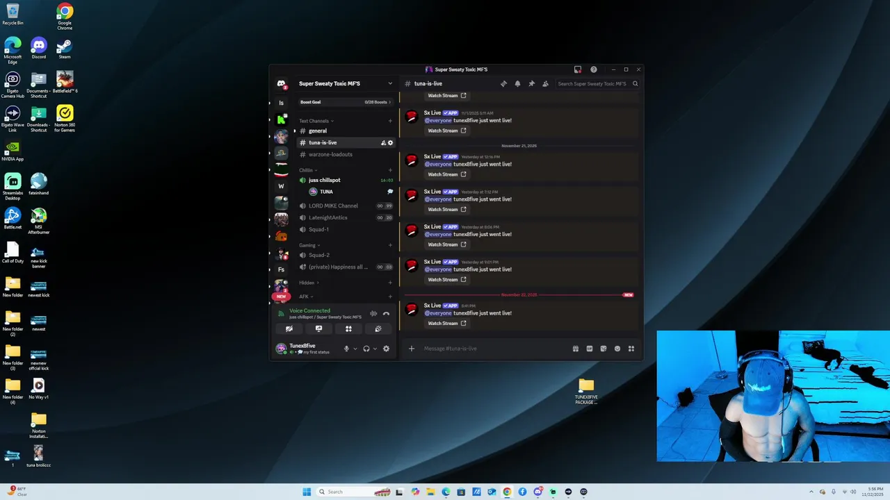Click Watch Stream under 9:01 PM message

pyautogui.click(x=447, y=280)
